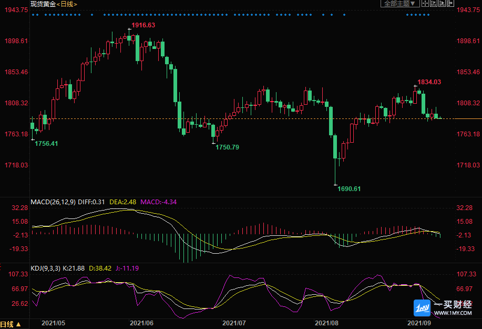Image resolution: width=482 pixels, height=329 pixels.
Task: Activate the crosshair cursor icon
Action: click(x=425, y=3)
